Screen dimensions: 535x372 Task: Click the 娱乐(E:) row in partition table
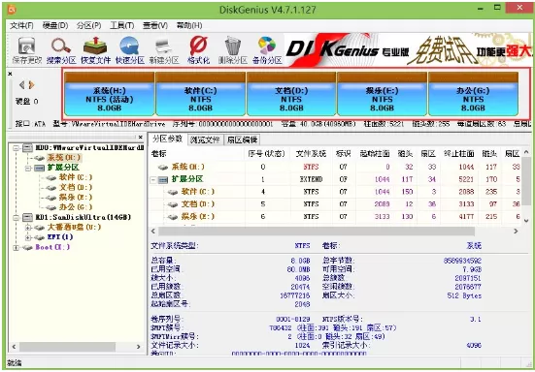pos(334,216)
